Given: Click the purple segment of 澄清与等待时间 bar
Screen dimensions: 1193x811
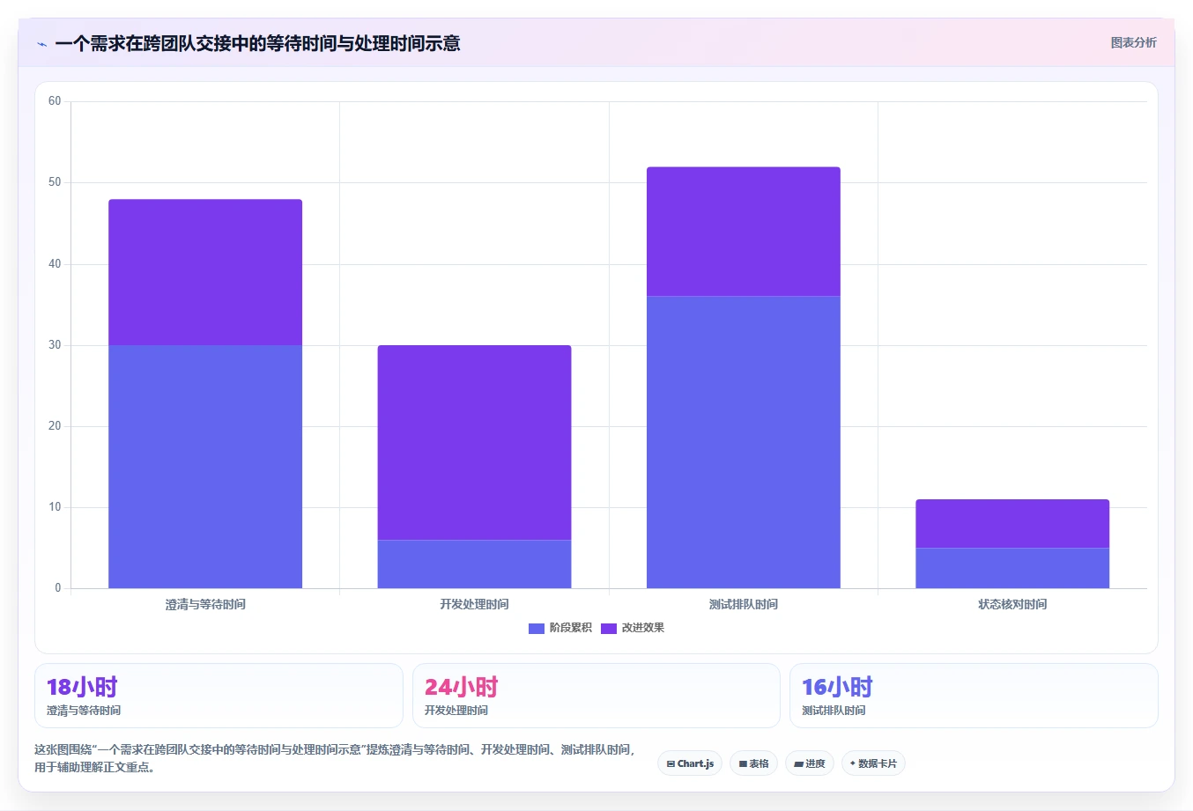Looking at the screenshot, I should [x=205, y=272].
